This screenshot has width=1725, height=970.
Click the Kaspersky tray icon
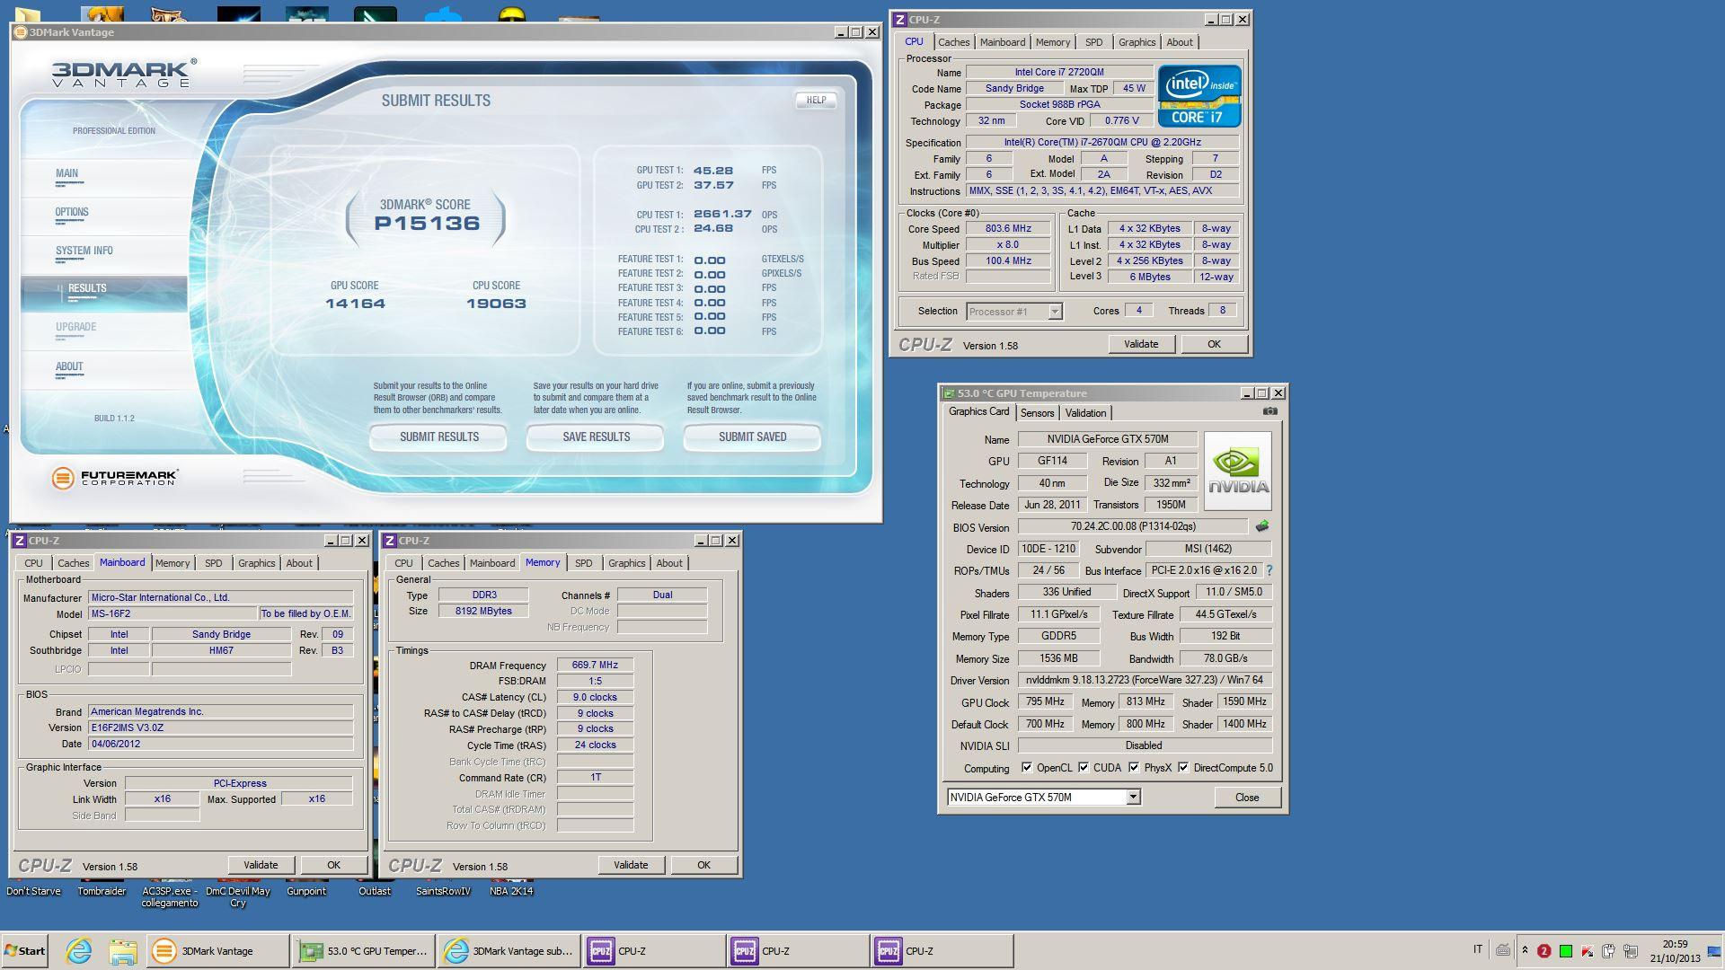coord(1587,951)
